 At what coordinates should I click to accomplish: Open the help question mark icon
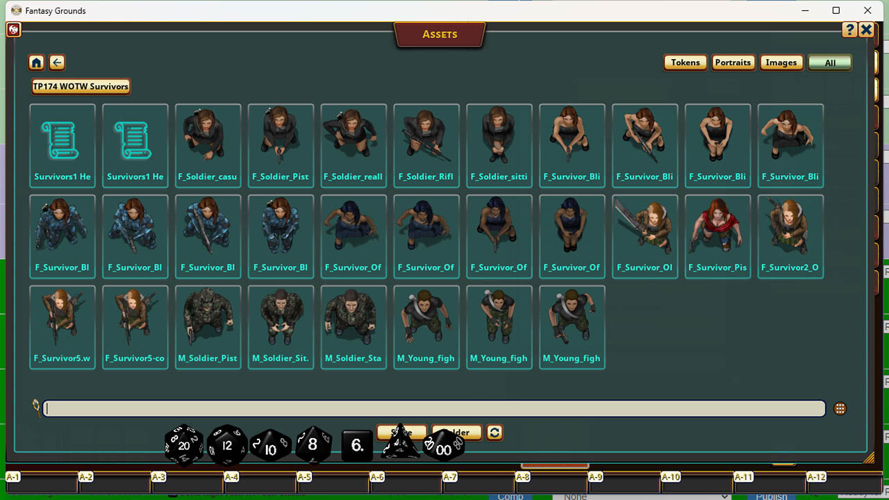point(849,30)
